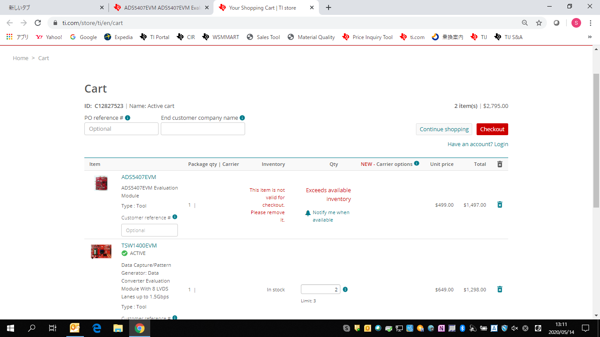Focus the PO reference # field
The width and height of the screenshot is (600, 337).
pos(121,129)
